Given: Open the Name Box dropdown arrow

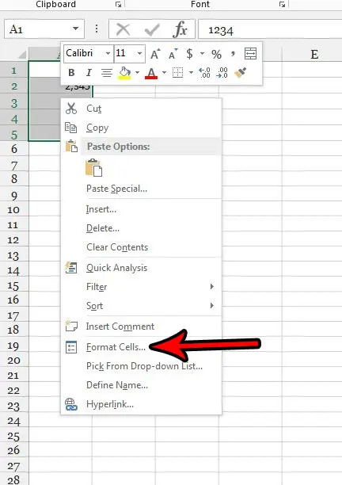Looking at the screenshot, I should (x=76, y=29).
